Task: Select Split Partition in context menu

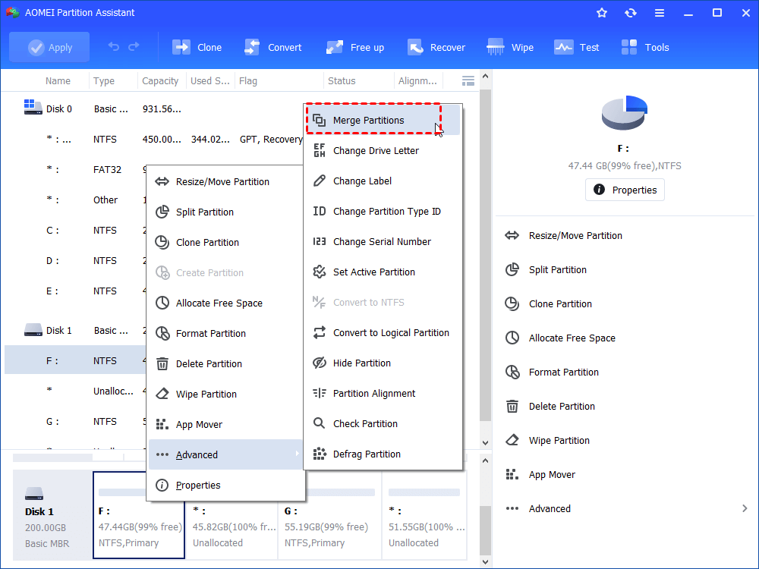Action: tap(225, 212)
